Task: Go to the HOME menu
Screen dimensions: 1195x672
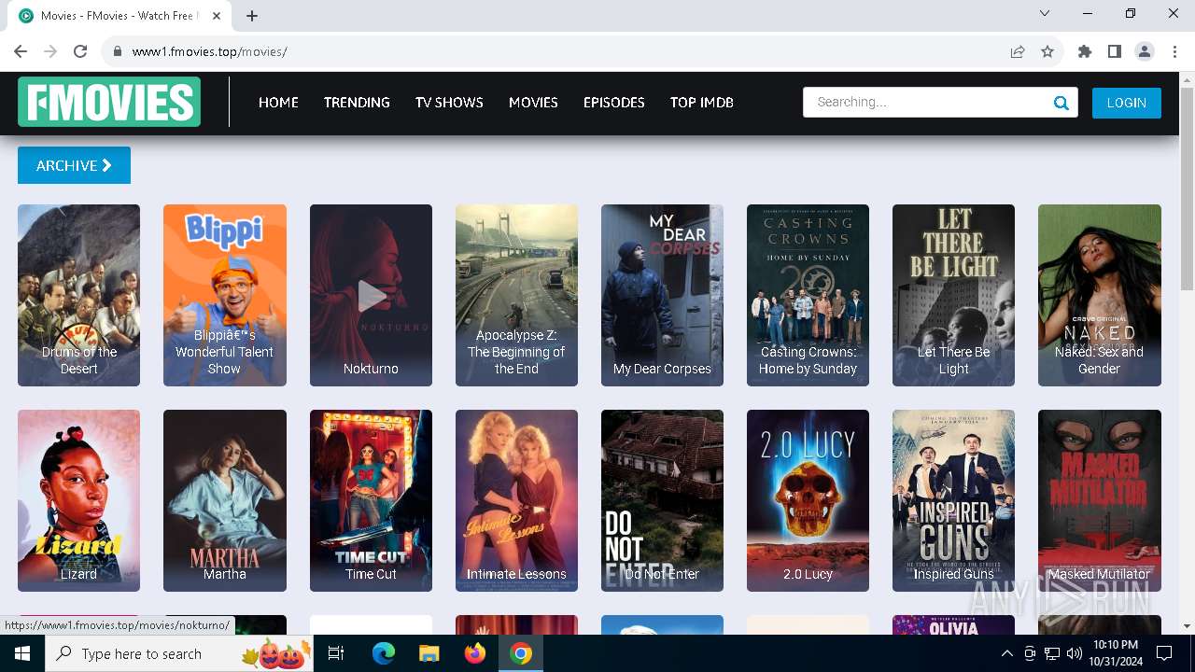Action: 278,103
